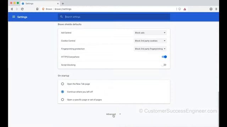Image resolution: width=227 pixels, height=127 pixels.
Task: Enable the Script blocking toggle
Action: tap(164, 65)
